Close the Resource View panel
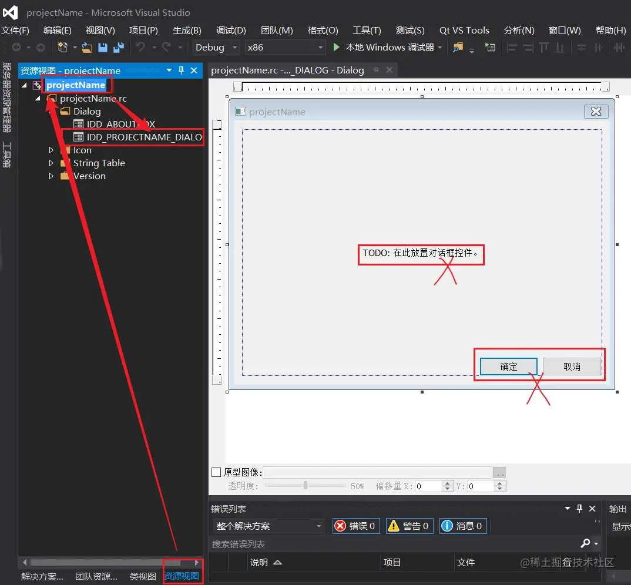This screenshot has height=585, width=631. tap(193, 70)
